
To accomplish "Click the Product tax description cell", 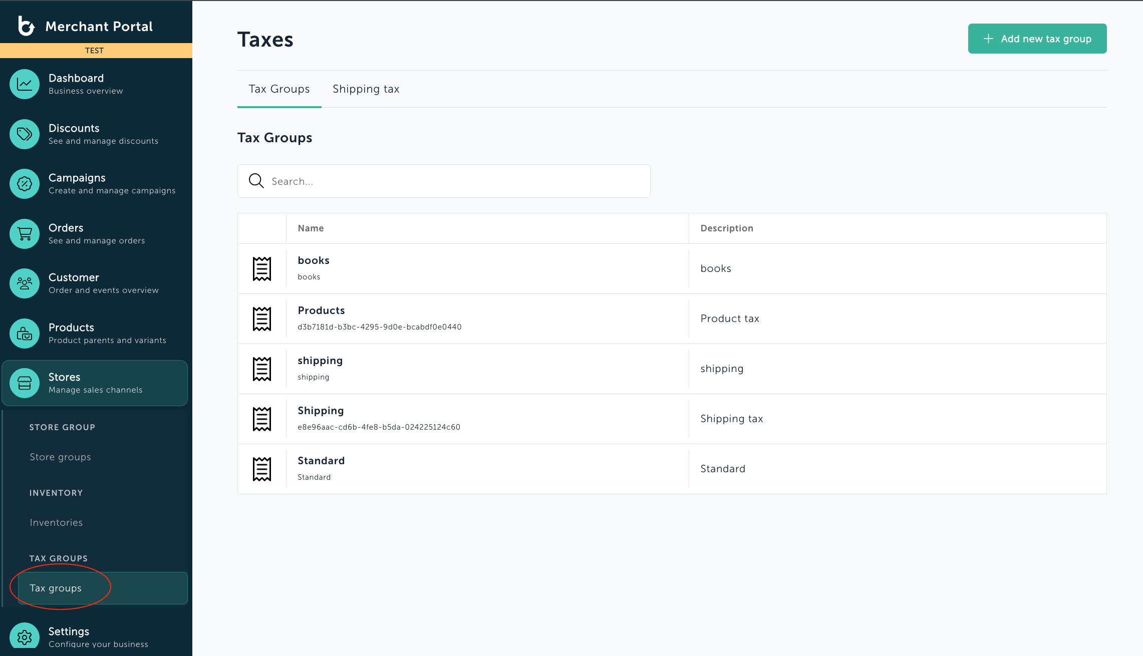I will tap(730, 318).
